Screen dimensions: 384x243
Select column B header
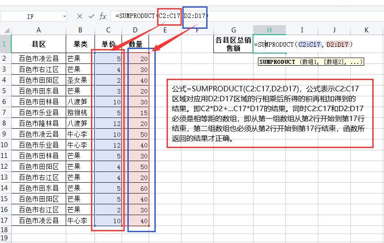pos(80,30)
